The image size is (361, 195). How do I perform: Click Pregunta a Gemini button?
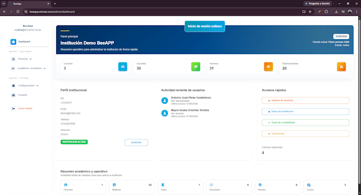(x=317, y=4)
